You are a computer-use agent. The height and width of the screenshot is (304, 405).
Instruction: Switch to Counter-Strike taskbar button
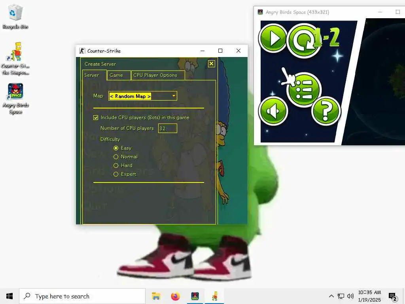pos(214,296)
